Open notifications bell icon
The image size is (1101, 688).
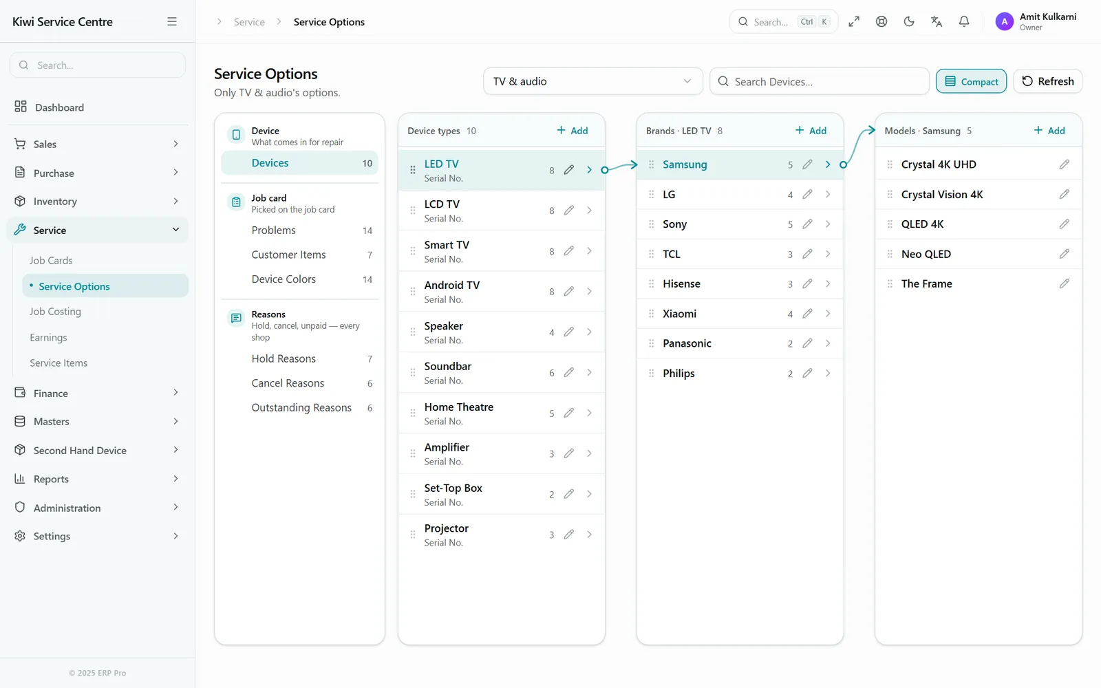pyautogui.click(x=964, y=22)
